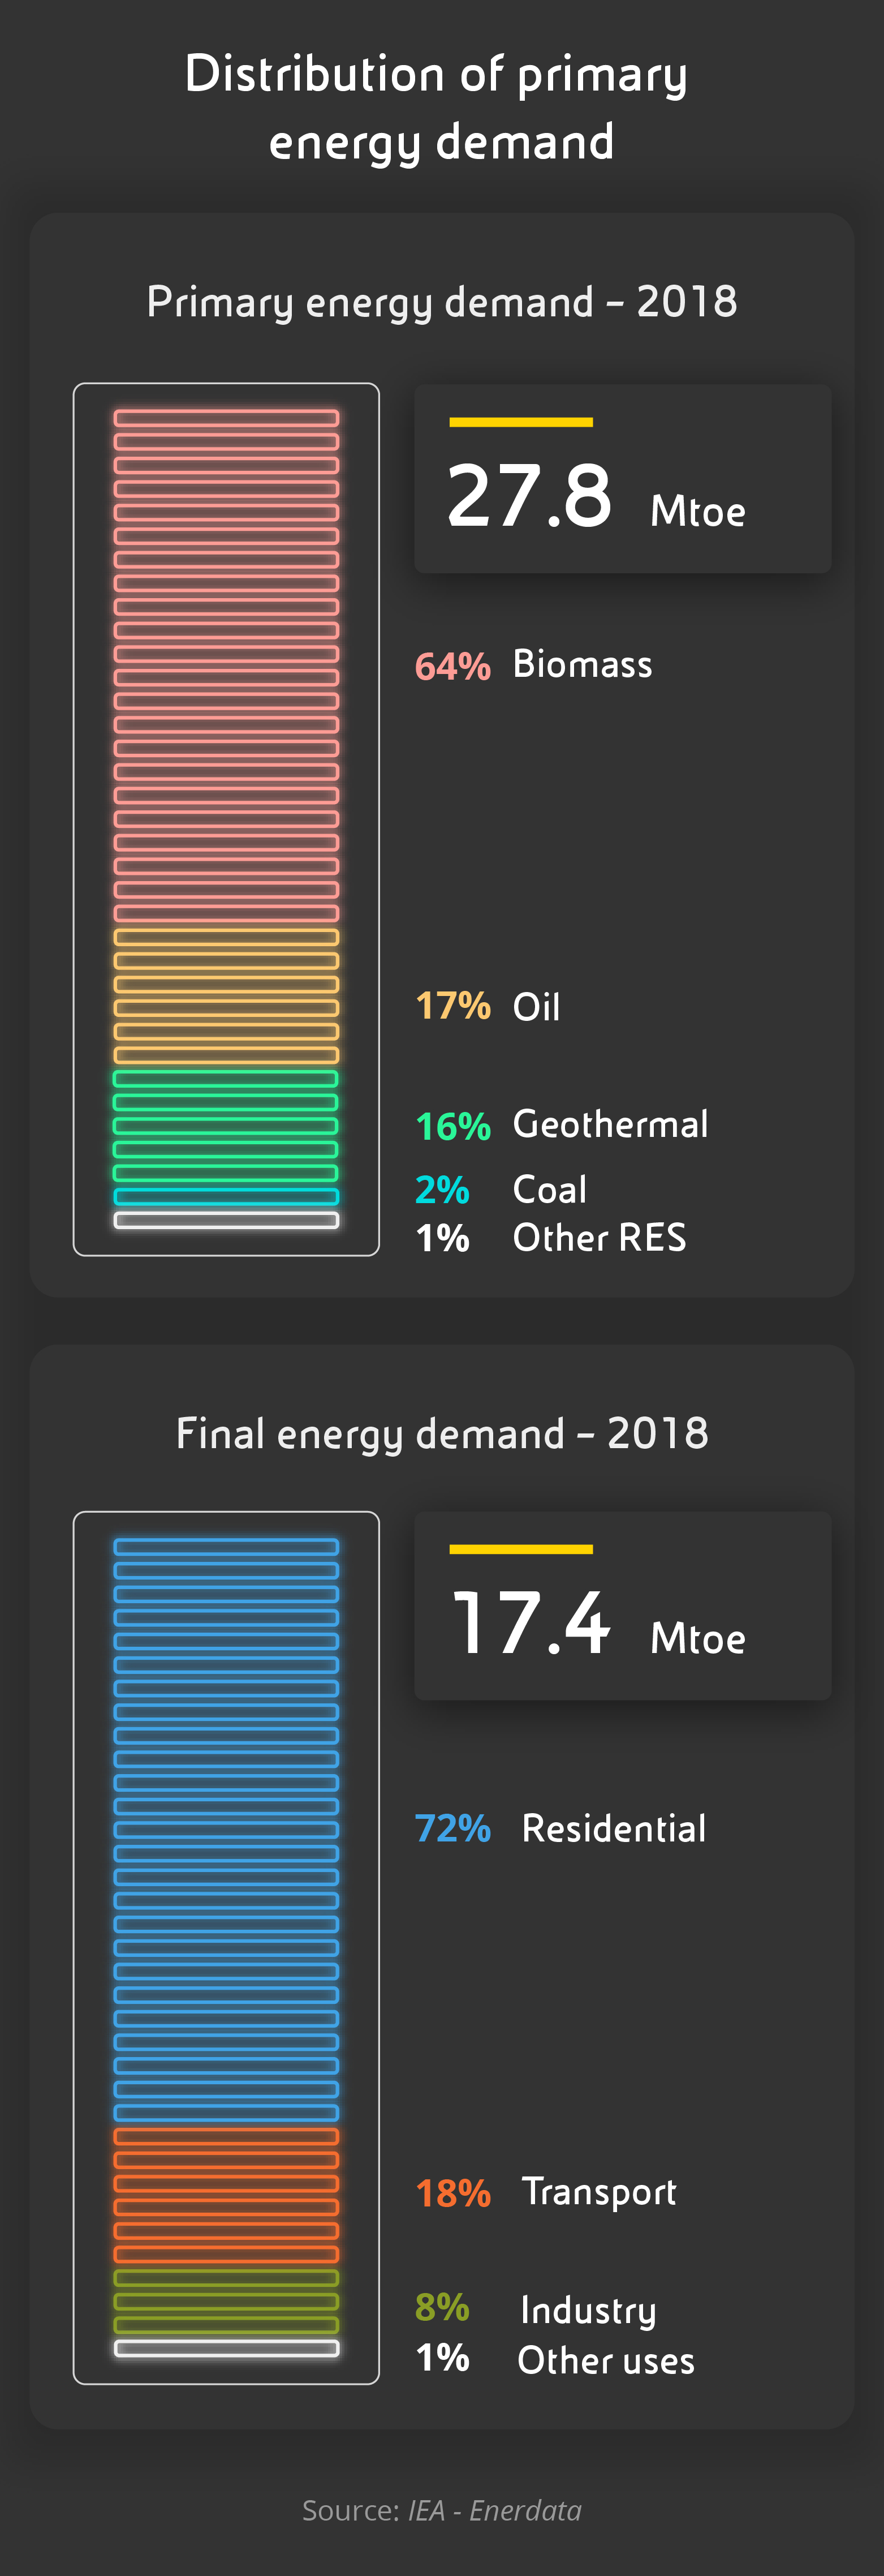Select the 16% Geothermal legend label
Screen dimensions: 884x2576
click(562, 1125)
